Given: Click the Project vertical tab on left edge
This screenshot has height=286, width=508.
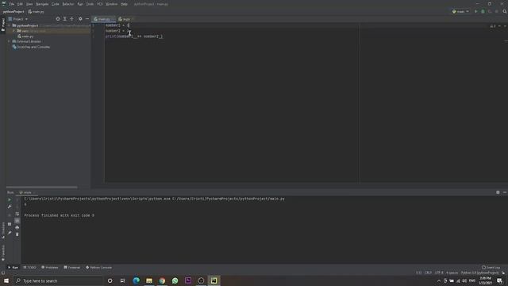Looking at the screenshot, I should click(3, 25).
